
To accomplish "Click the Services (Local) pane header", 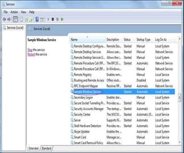I will pyautogui.click(x=42, y=29).
